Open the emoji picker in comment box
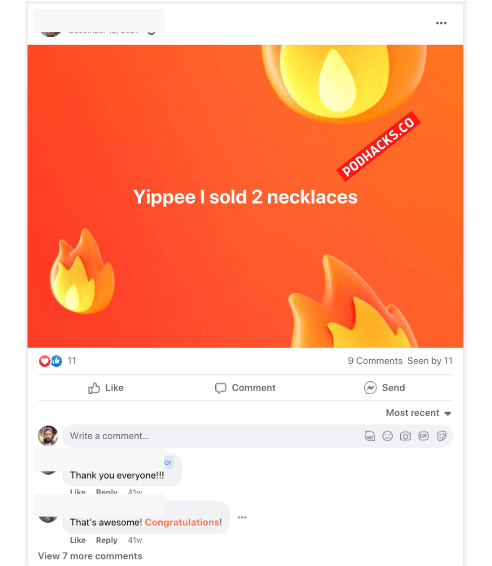The image size is (492, 566). [387, 436]
